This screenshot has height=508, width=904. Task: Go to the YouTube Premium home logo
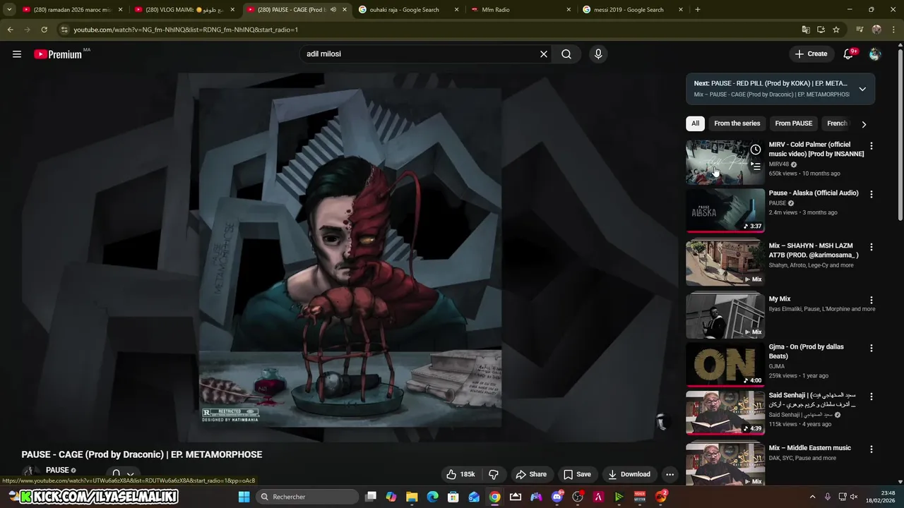point(58,54)
